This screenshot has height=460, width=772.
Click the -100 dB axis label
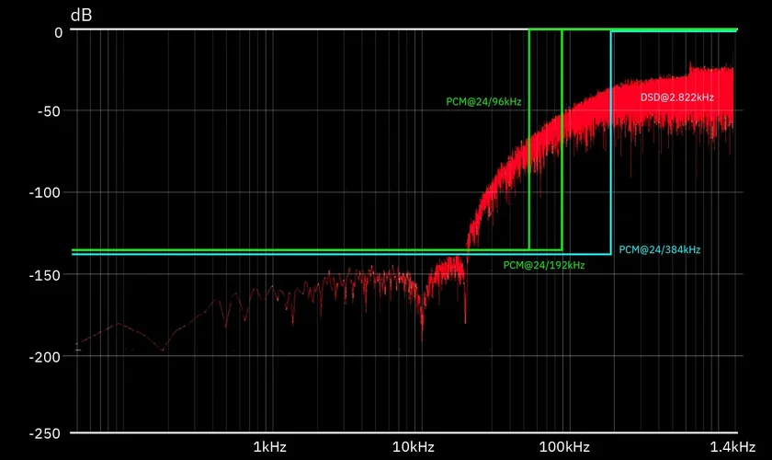click(46, 193)
